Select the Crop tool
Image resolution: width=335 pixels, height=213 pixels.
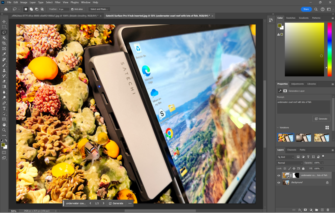coord(4,43)
